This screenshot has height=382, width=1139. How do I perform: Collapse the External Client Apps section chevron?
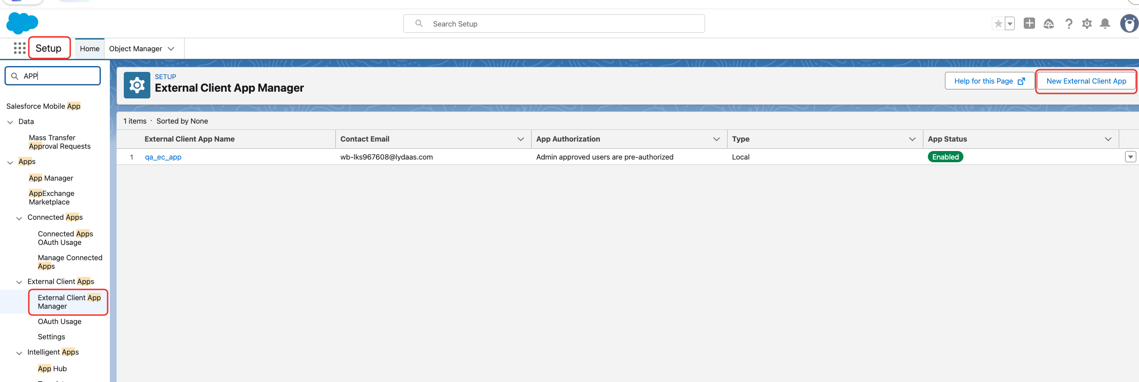coord(19,282)
